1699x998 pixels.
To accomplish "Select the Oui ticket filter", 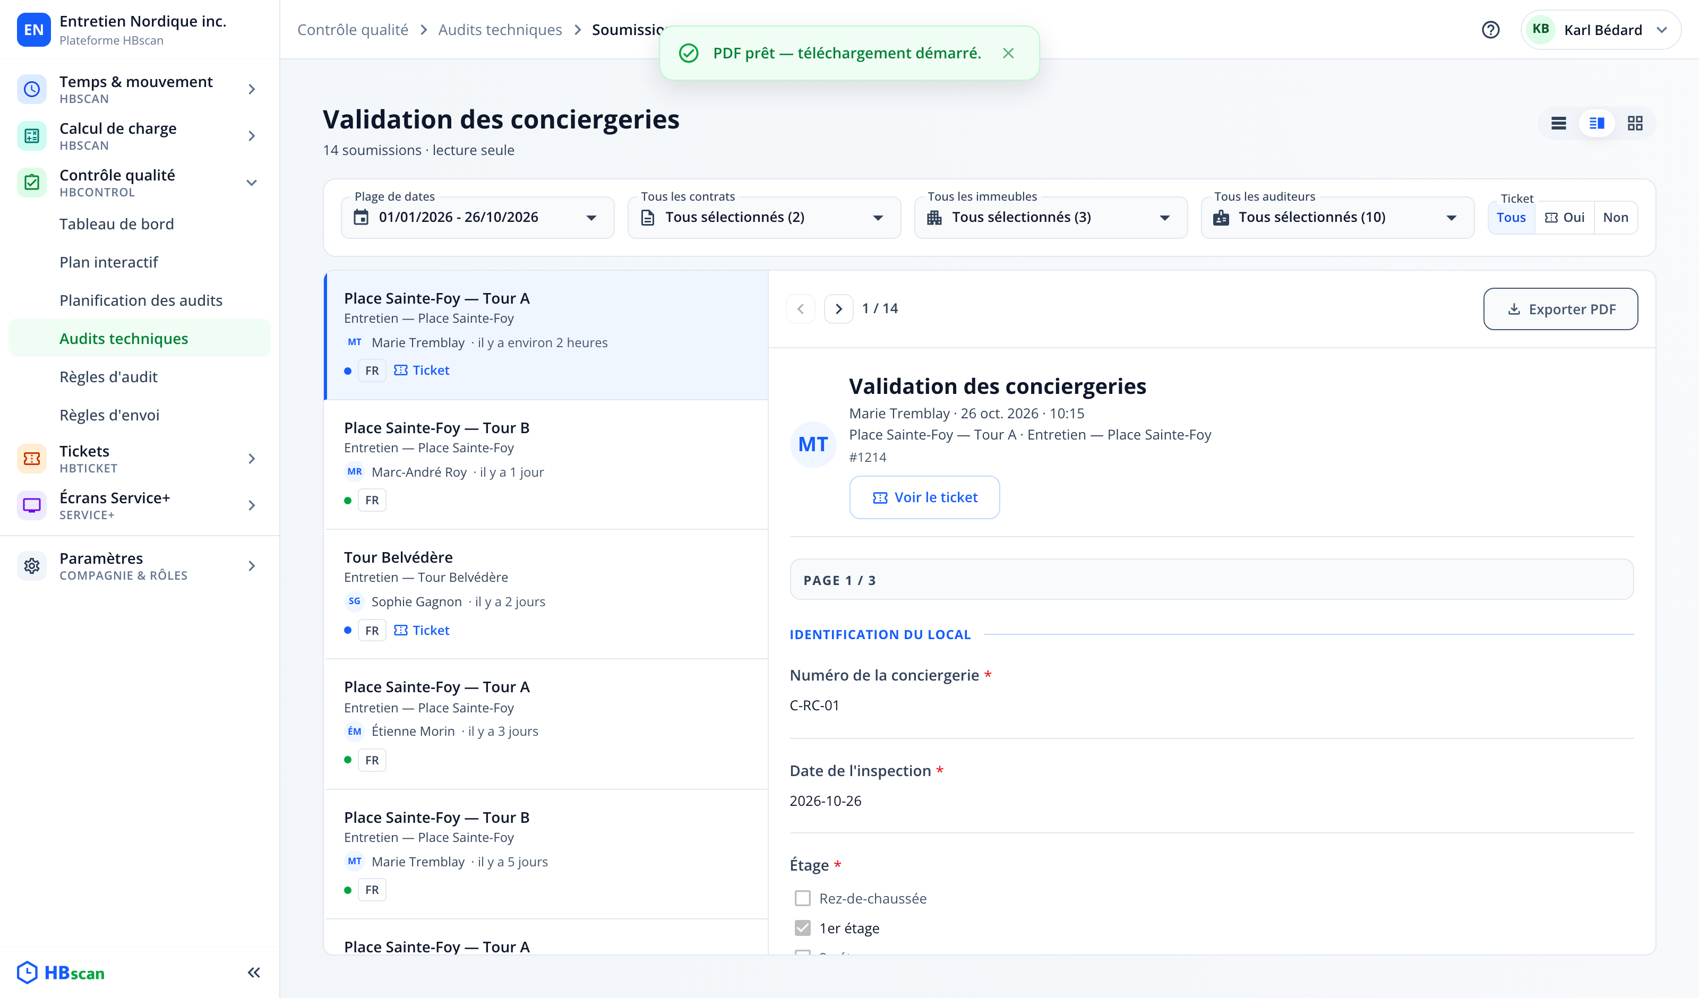I will tap(1564, 217).
